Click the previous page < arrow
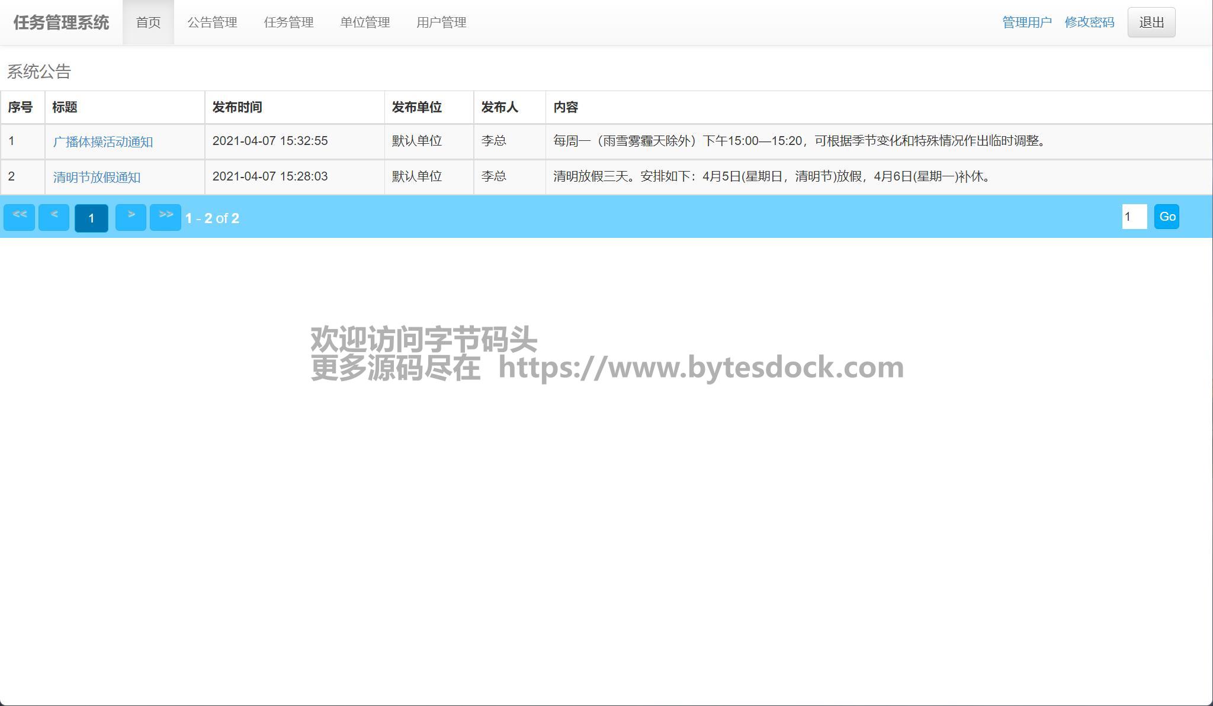1213x706 pixels. (54, 217)
